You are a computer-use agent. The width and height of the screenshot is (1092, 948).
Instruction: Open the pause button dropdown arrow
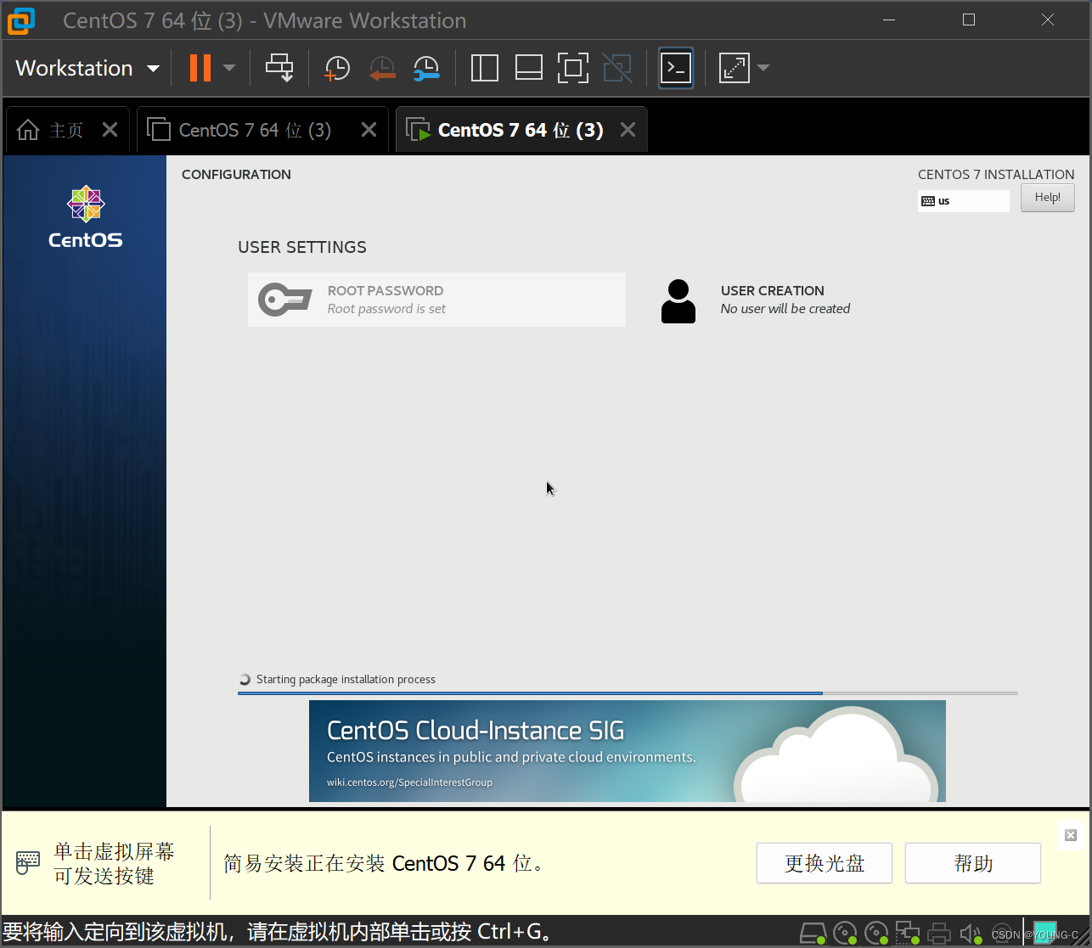(x=227, y=68)
